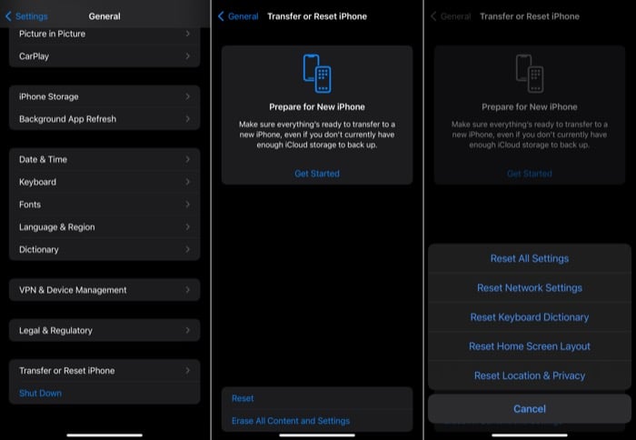Choose Reset All Settings
The image size is (636, 440).
[530, 258]
